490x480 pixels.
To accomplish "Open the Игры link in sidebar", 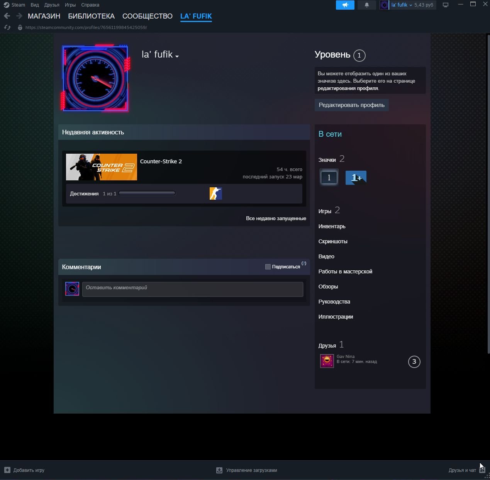I will [x=325, y=211].
